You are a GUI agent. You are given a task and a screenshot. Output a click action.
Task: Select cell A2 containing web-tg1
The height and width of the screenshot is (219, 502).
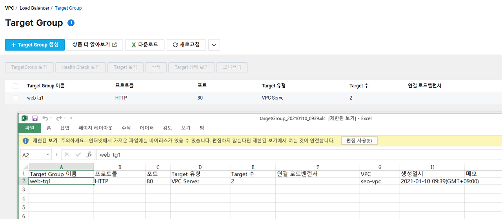click(61, 181)
